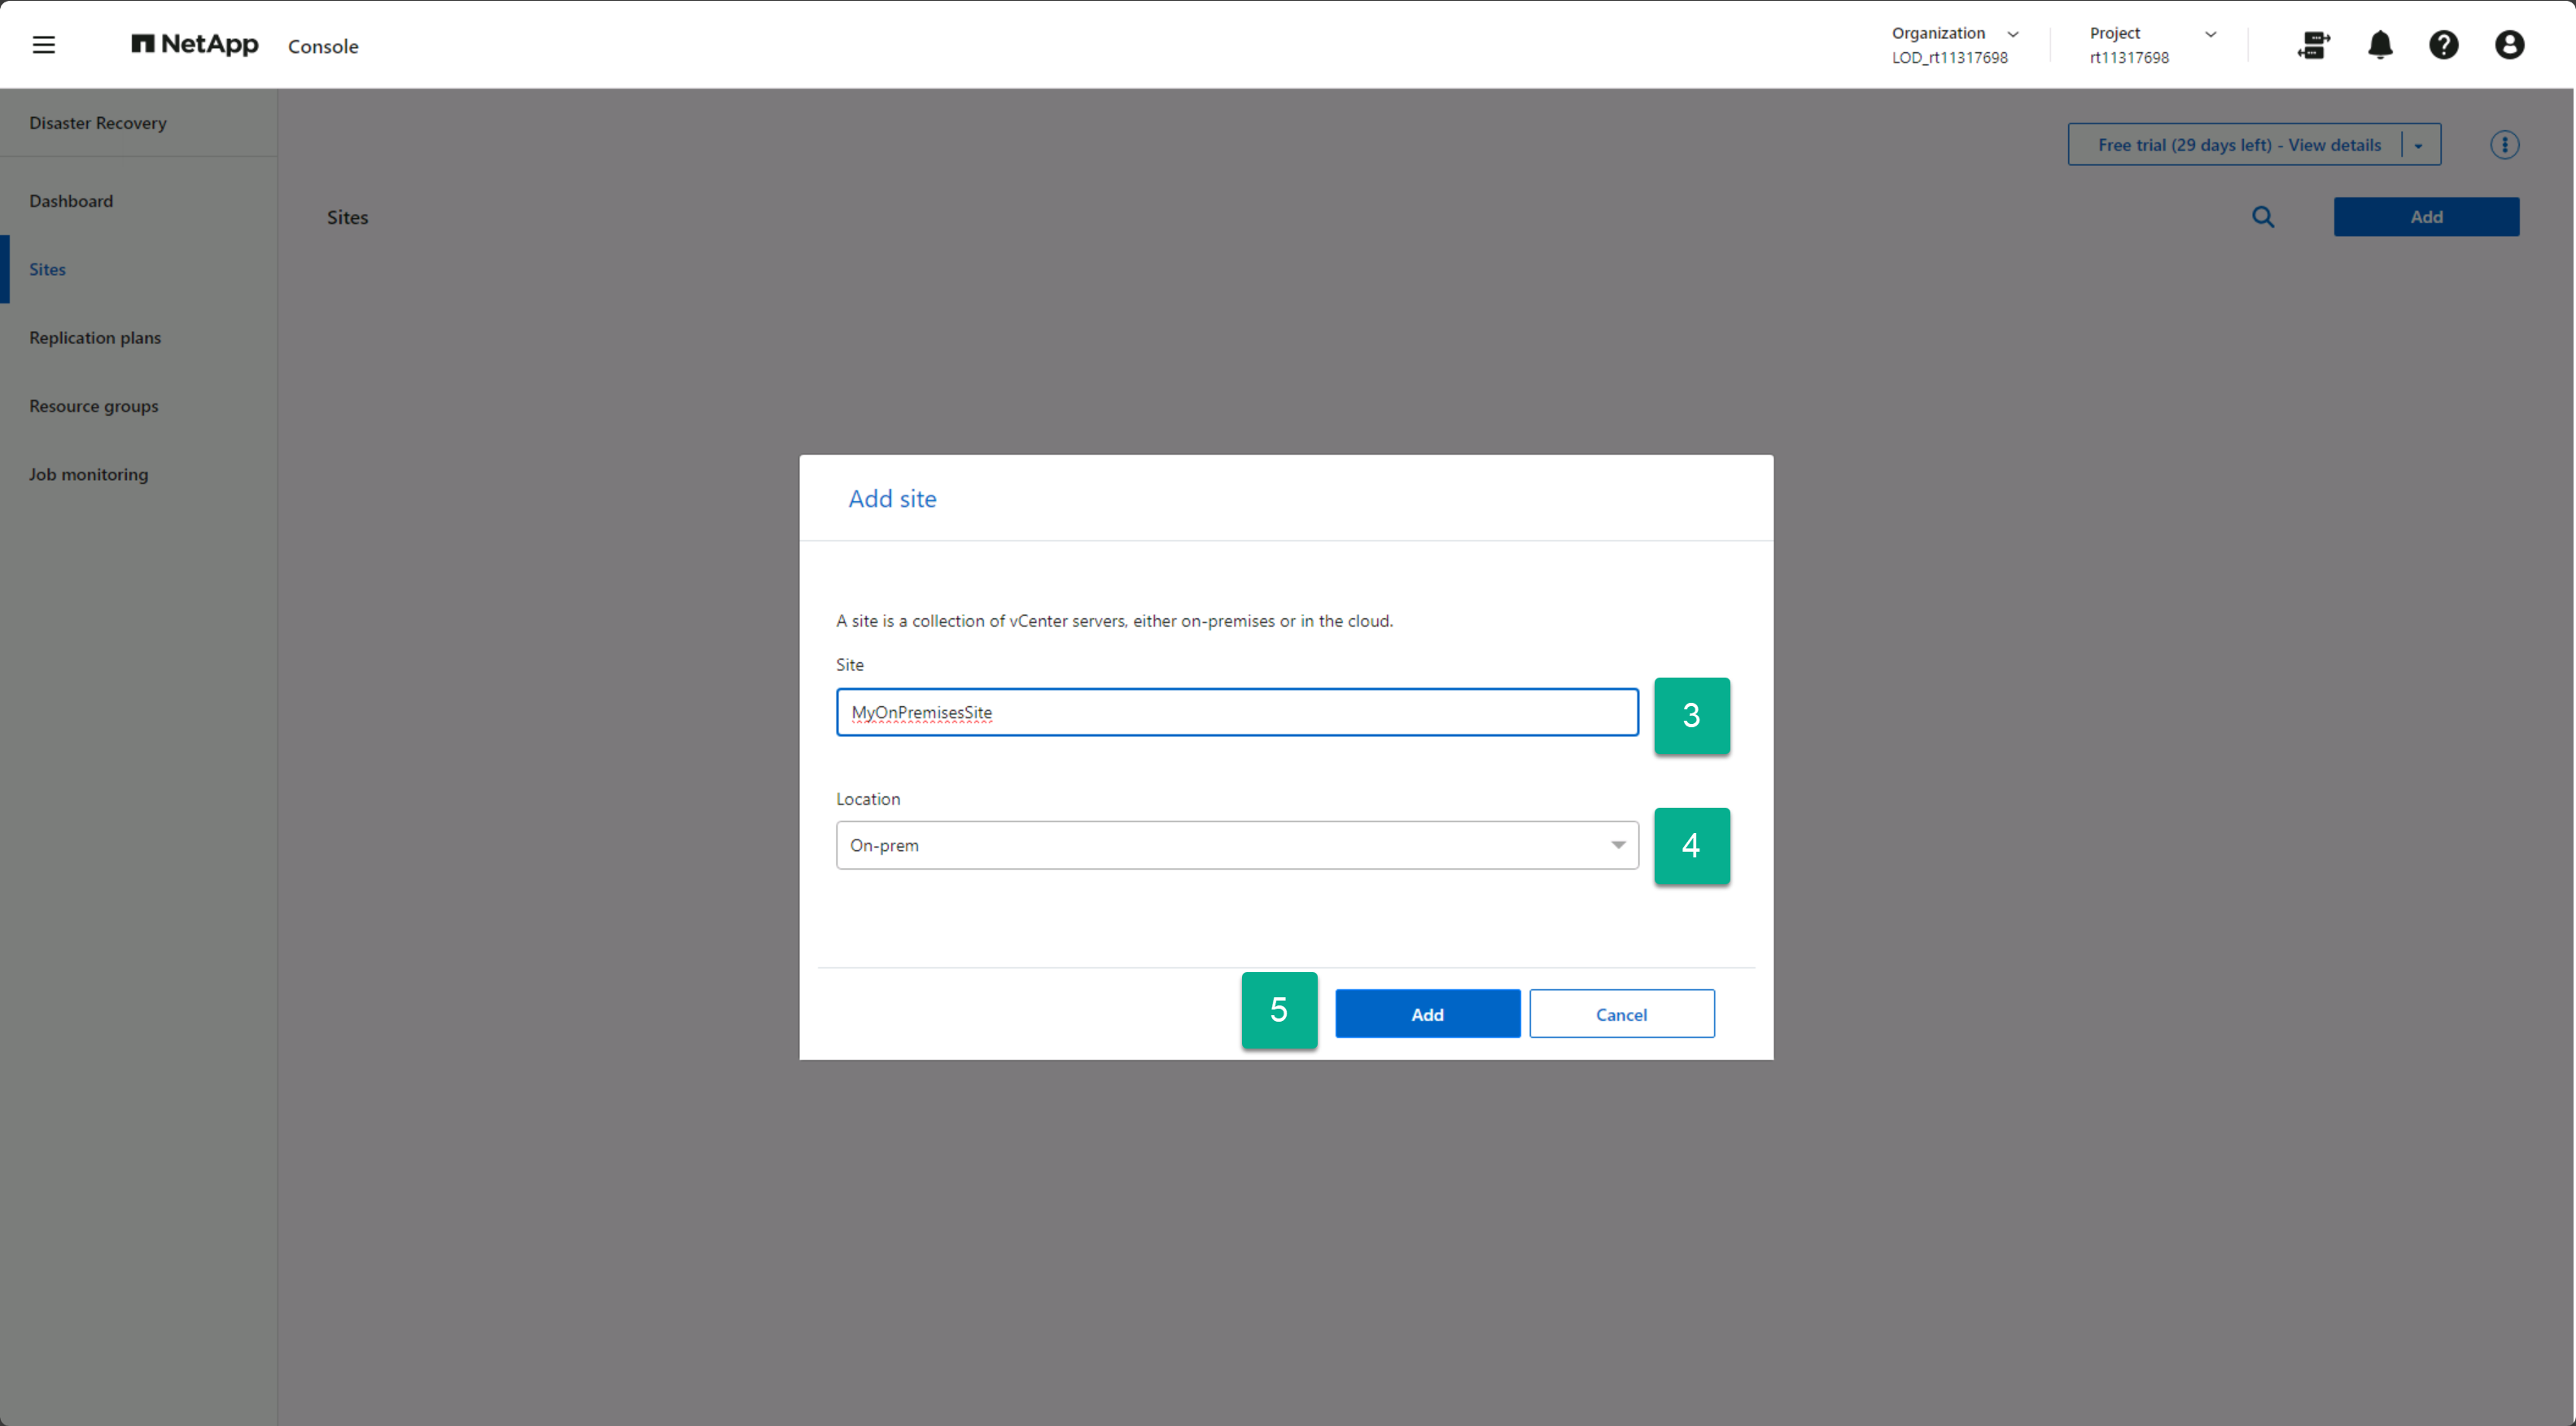This screenshot has height=1426, width=2576.
Task: Open the notifications bell
Action: (2380, 45)
